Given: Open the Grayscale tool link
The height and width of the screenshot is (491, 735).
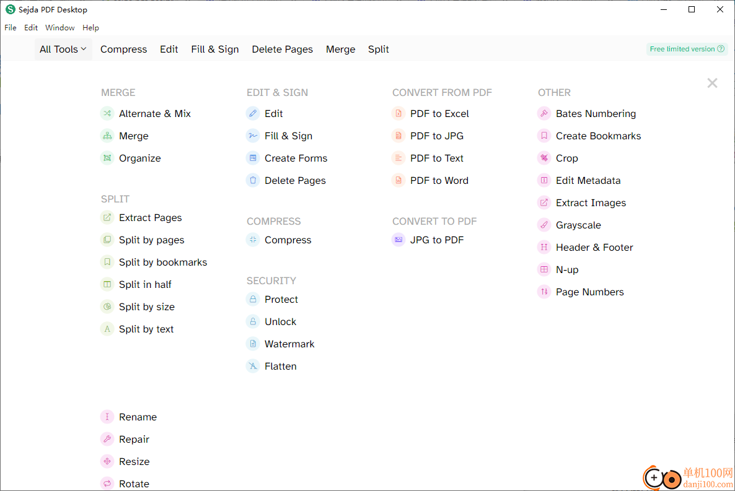Looking at the screenshot, I should (578, 225).
